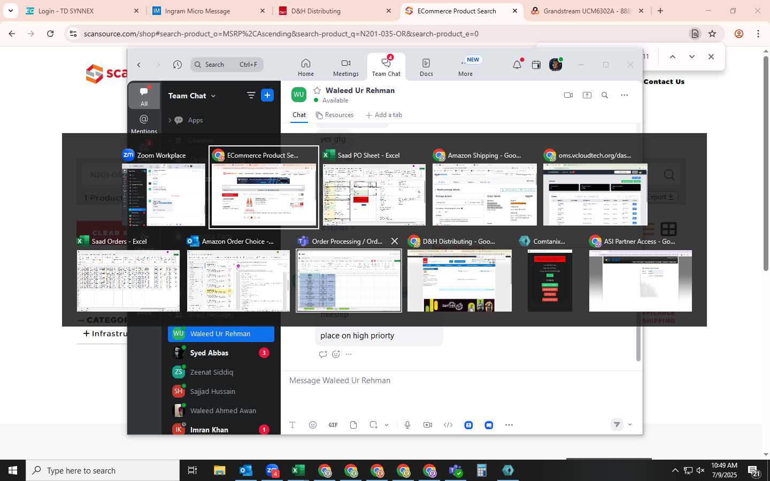Open the Zoom Home tab

click(x=306, y=68)
